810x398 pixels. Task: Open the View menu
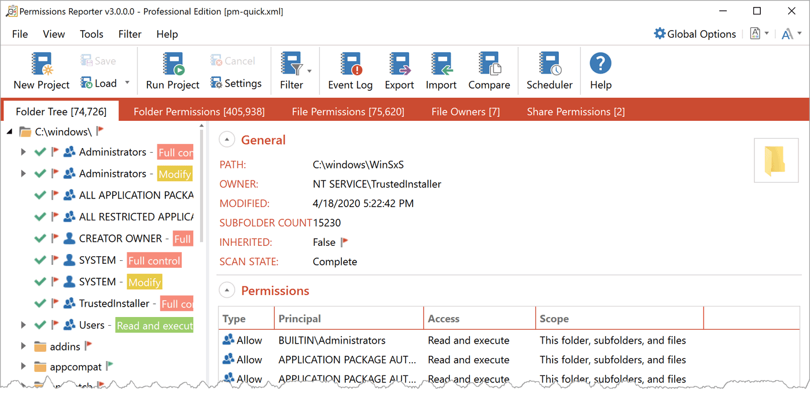click(54, 34)
